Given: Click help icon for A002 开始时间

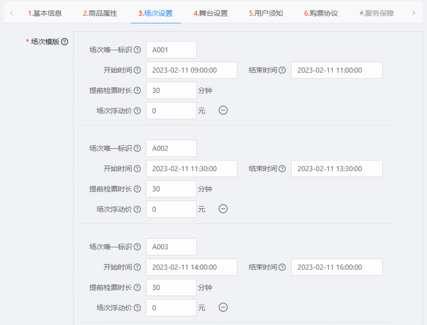Looking at the screenshot, I should tap(138, 169).
